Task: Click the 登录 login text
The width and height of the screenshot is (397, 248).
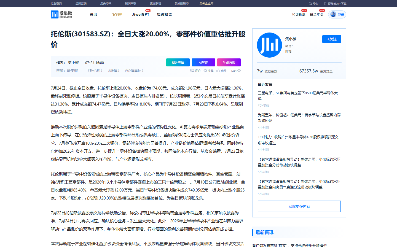Action: pos(341,15)
